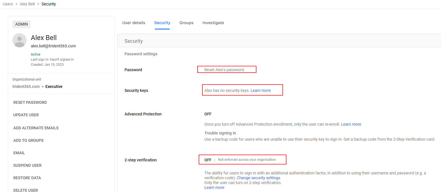This screenshot has width=441, height=192.
Task: Go to Users in the breadcrumb
Action: pos(8,4)
